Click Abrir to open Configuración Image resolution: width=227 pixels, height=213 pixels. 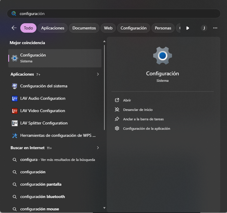coord(127,100)
